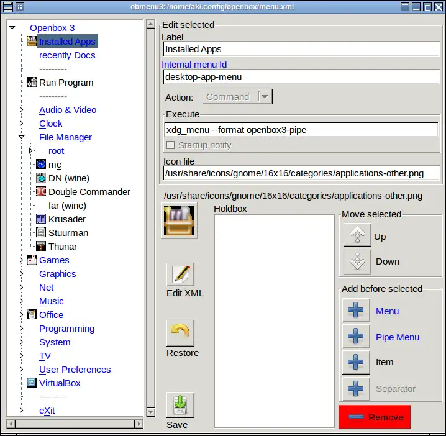
Task: Click the Restore label
Action: pyautogui.click(x=183, y=353)
